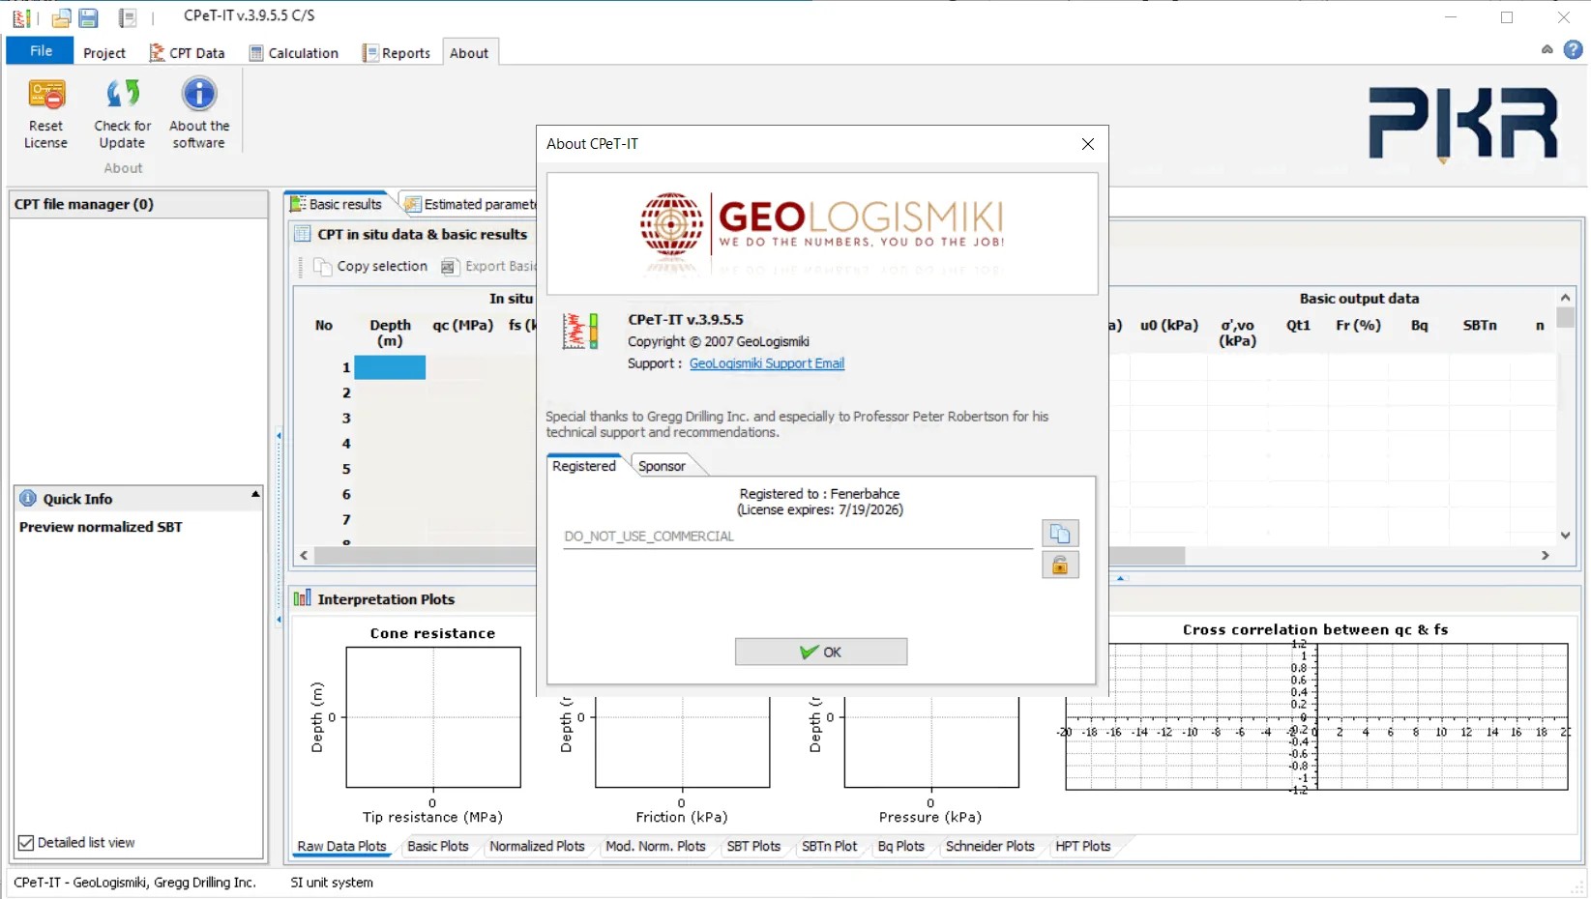Switch to the Sponsor tab
1591x899 pixels.
click(x=662, y=466)
